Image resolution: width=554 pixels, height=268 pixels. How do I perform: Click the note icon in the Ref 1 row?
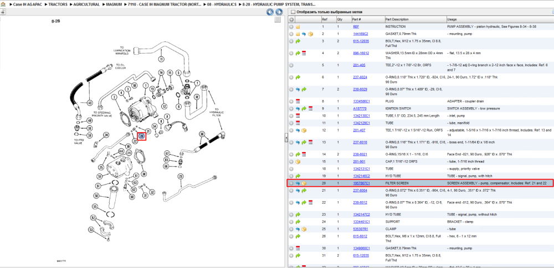(x=298, y=27)
